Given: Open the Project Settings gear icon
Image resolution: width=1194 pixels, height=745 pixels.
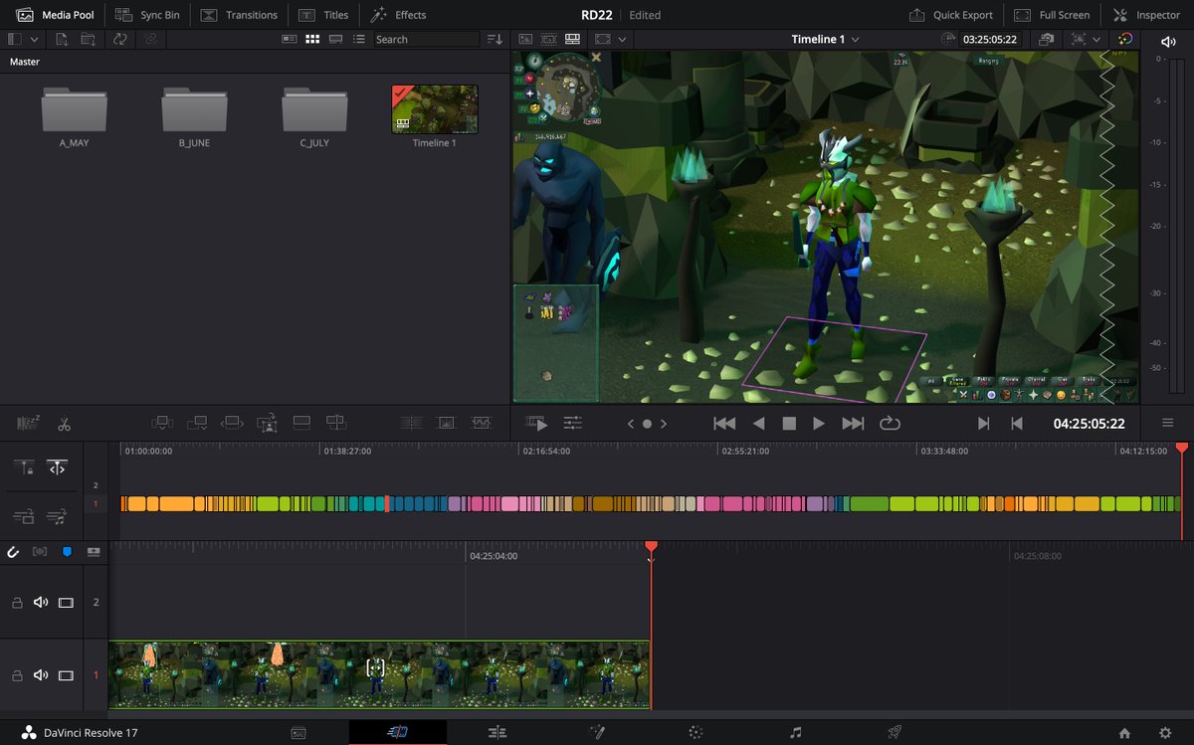Looking at the screenshot, I should click(1164, 733).
